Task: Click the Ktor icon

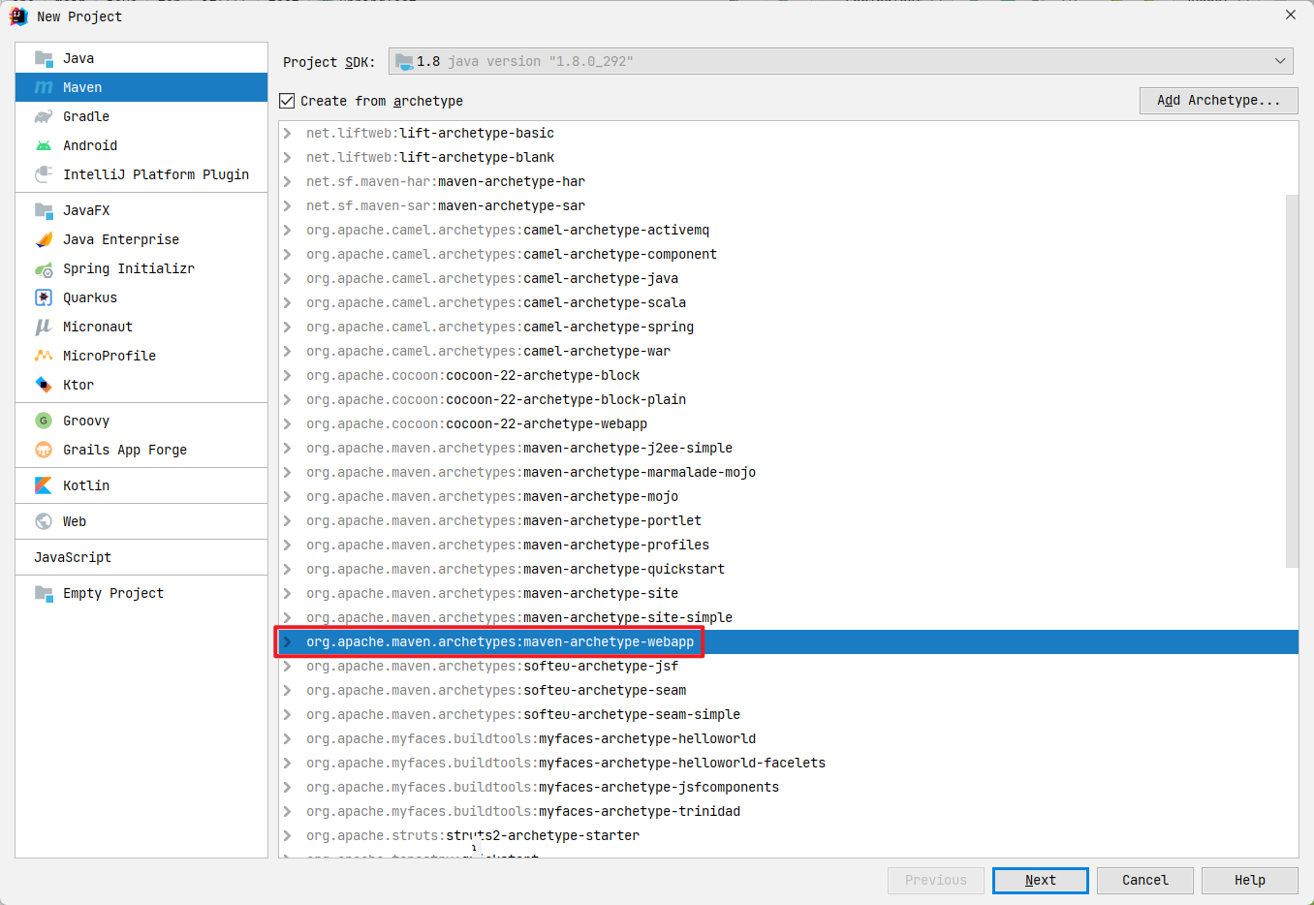Action: click(44, 385)
